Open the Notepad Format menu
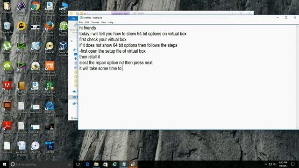Viewport: 299px width, 168px height. 95,22
